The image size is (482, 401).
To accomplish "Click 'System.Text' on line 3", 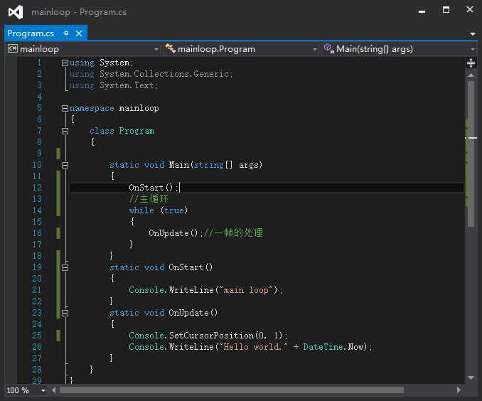I will (x=127, y=85).
